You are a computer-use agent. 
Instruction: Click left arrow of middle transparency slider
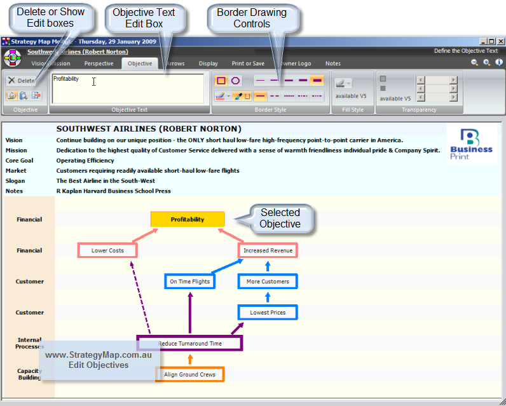point(421,88)
